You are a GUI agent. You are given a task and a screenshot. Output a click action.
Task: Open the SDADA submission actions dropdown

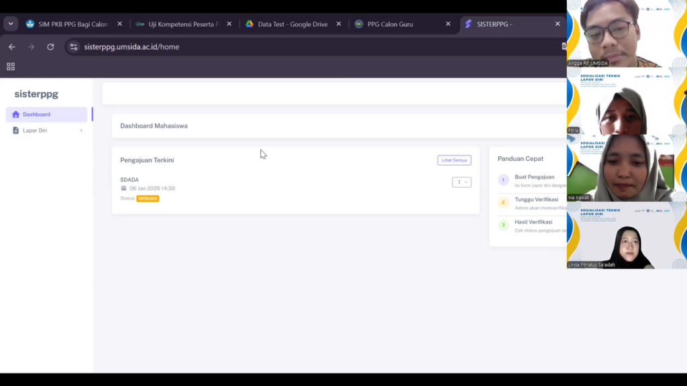[462, 182]
